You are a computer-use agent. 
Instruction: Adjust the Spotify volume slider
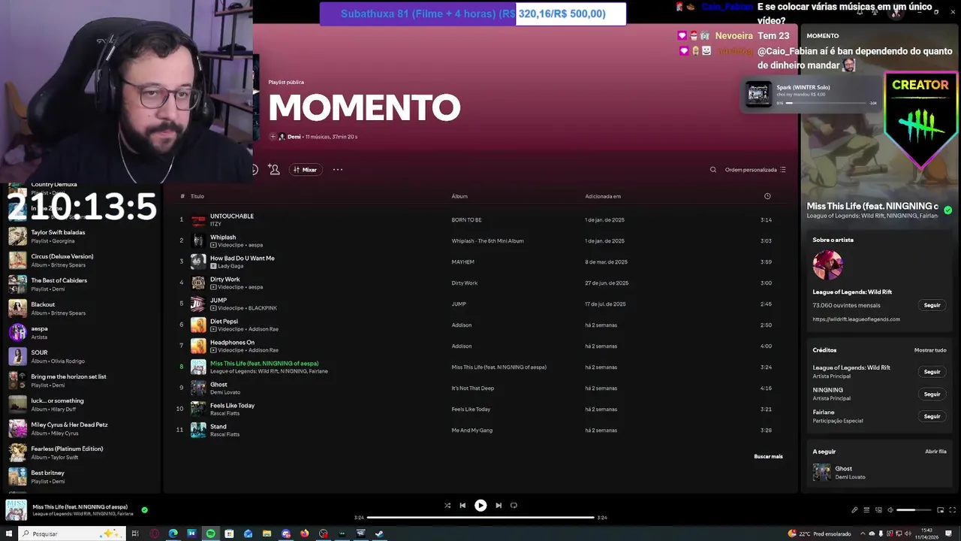pos(913,510)
